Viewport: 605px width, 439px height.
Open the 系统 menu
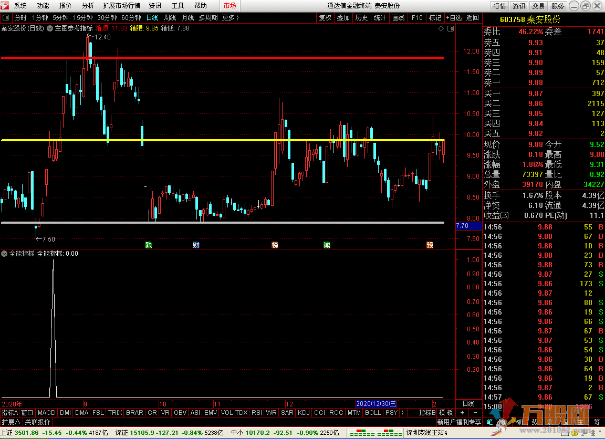[x=20, y=6]
